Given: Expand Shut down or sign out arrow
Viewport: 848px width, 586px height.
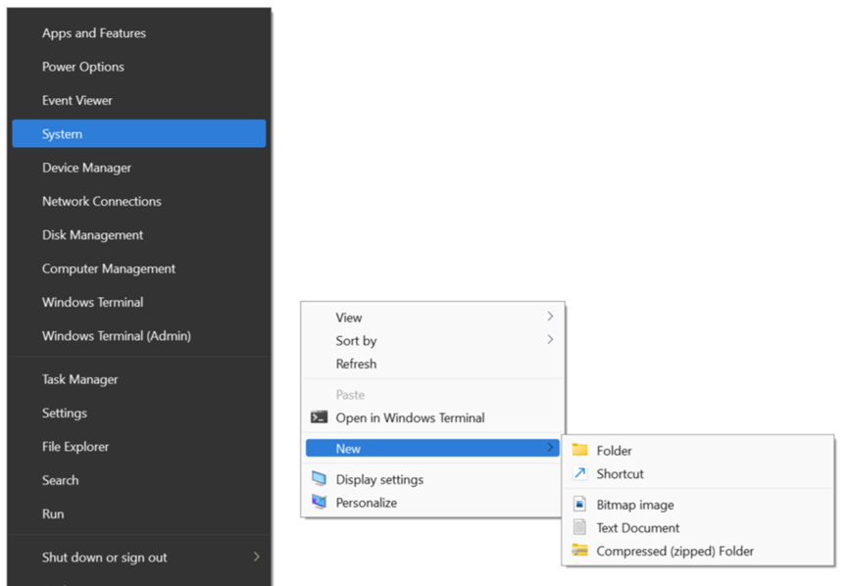Looking at the screenshot, I should point(256,557).
